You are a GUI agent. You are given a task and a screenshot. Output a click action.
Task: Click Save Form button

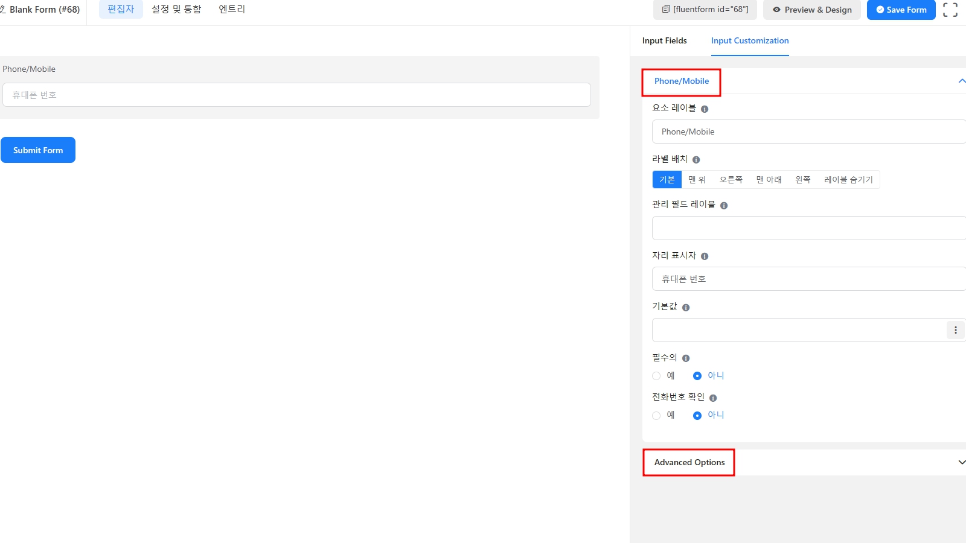click(901, 10)
